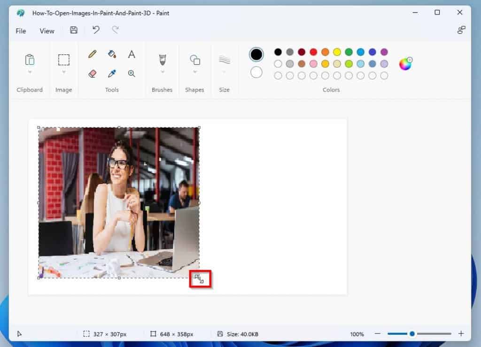
Task: Click the 100% zoom level text
Action: pyautogui.click(x=357, y=334)
